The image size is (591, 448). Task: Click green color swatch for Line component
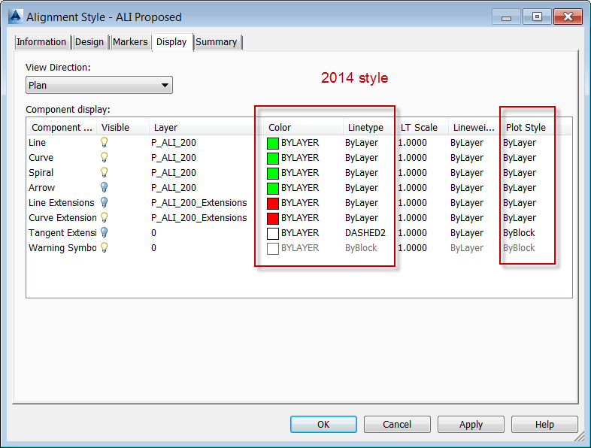pyautogui.click(x=273, y=143)
